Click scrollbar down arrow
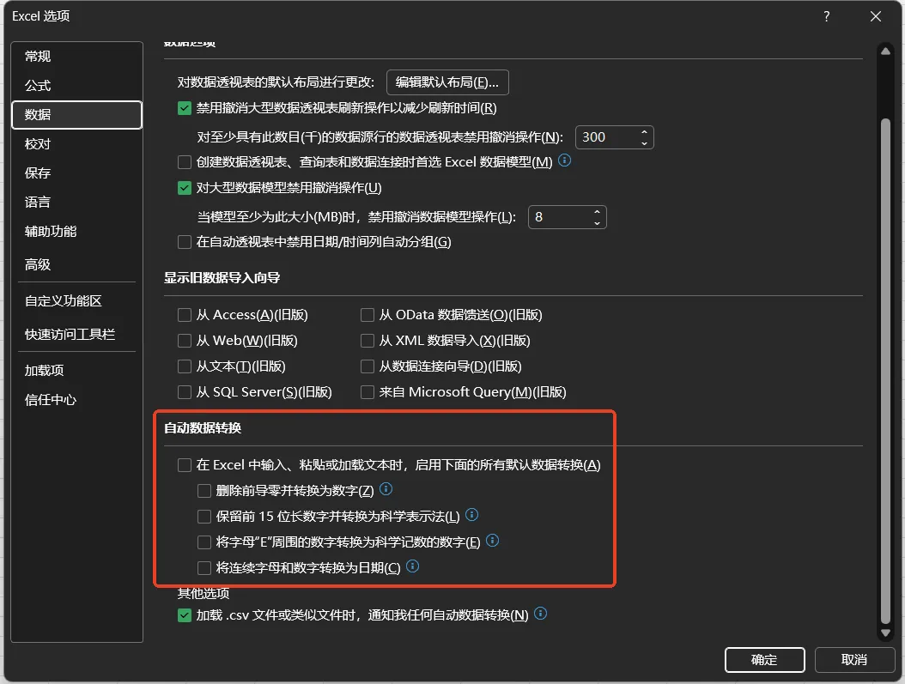This screenshot has width=905, height=684. click(885, 633)
